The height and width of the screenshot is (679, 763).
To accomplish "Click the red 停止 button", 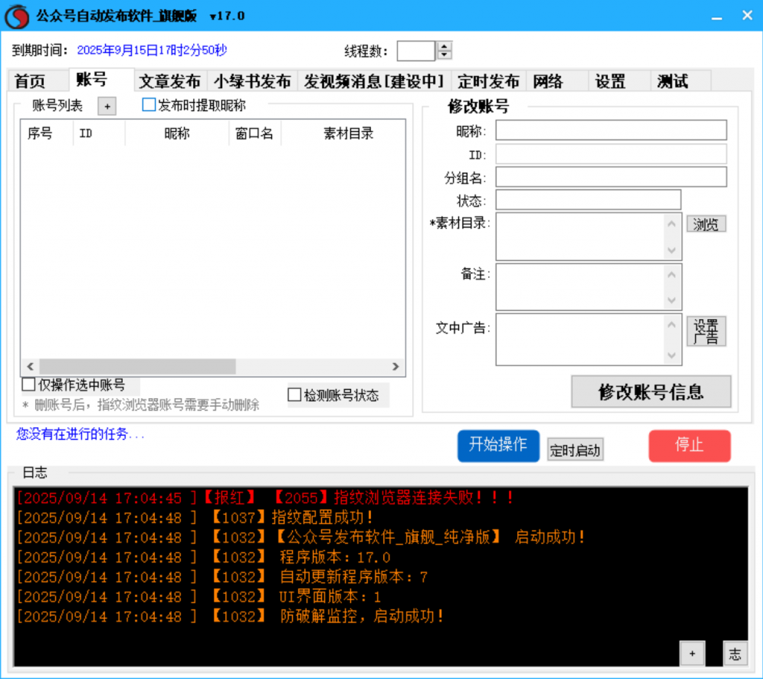I will point(688,446).
